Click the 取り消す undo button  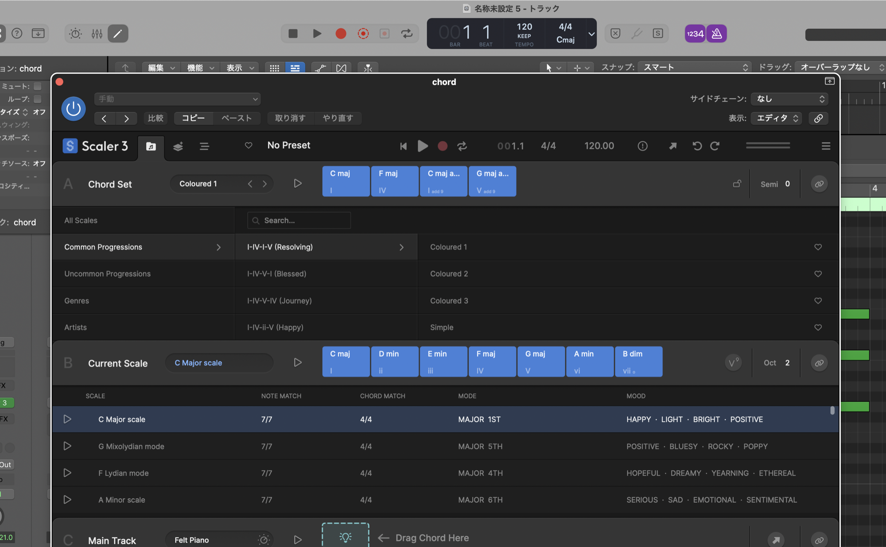(x=290, y=119)
